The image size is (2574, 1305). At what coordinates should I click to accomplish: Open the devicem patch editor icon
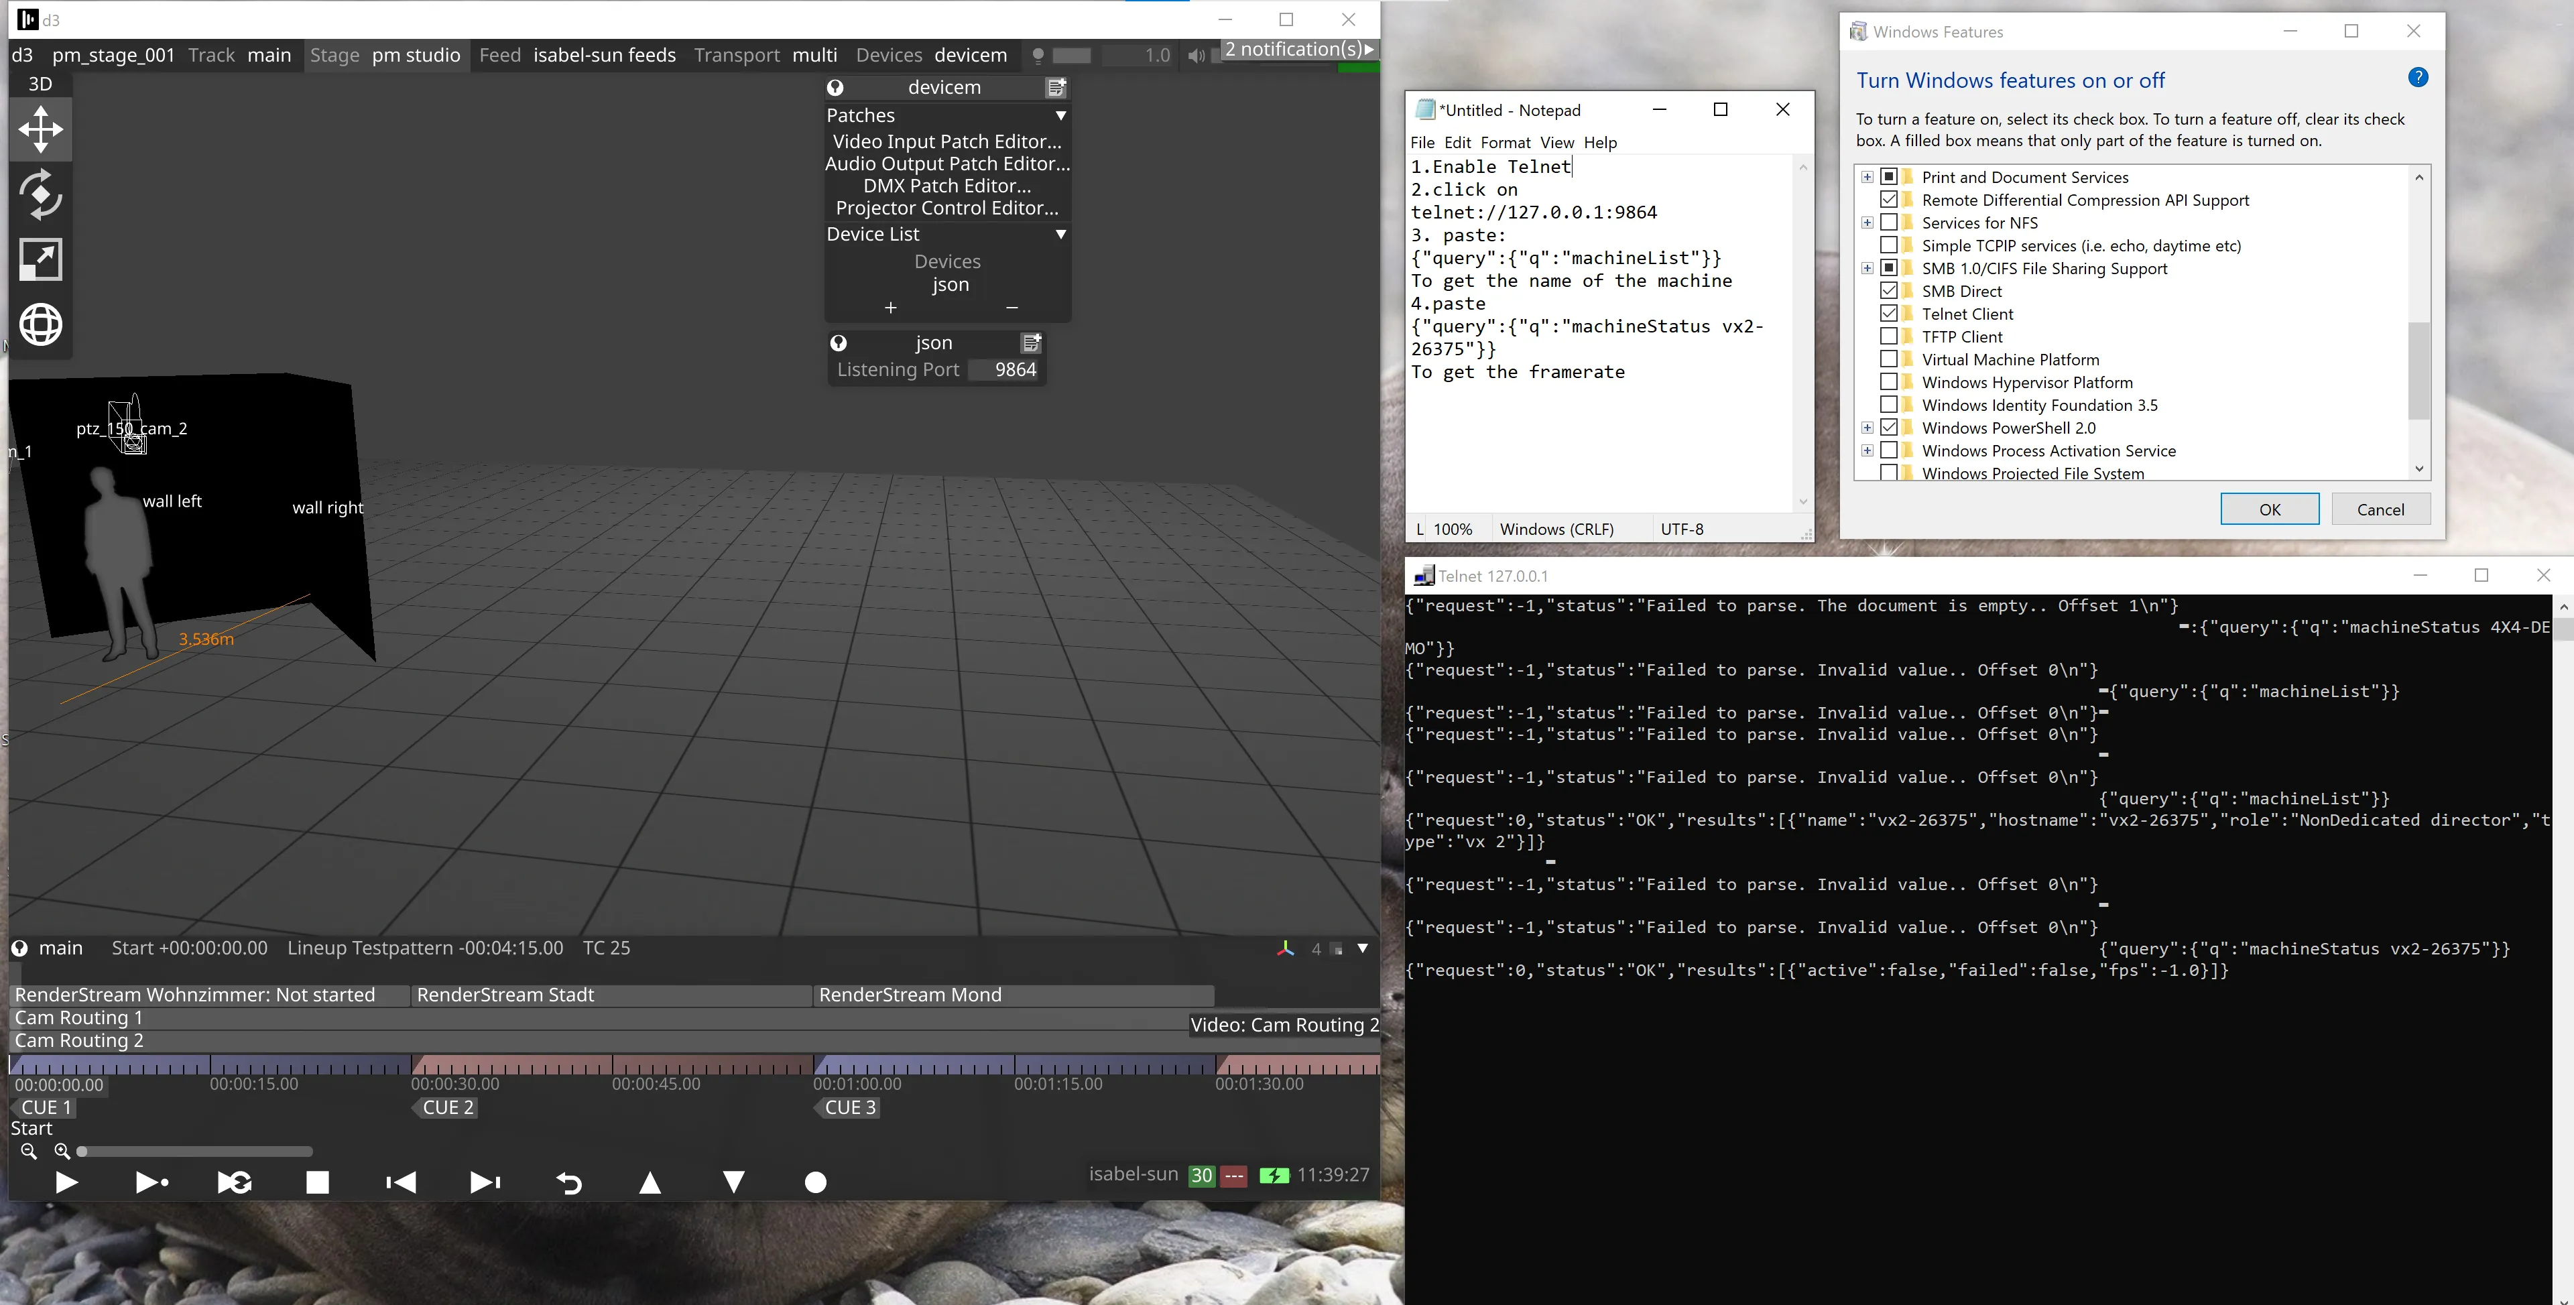[1057, 88]
